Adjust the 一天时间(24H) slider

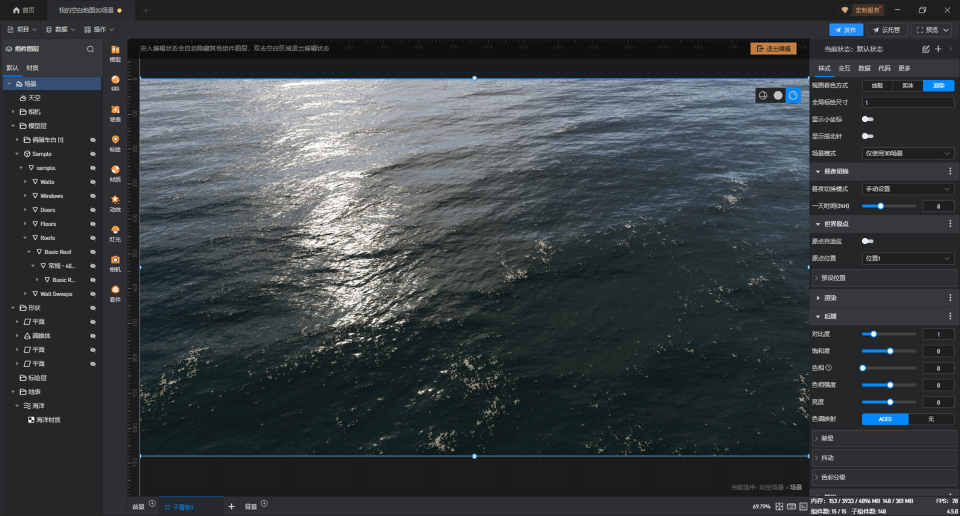(x=889, y=206)
